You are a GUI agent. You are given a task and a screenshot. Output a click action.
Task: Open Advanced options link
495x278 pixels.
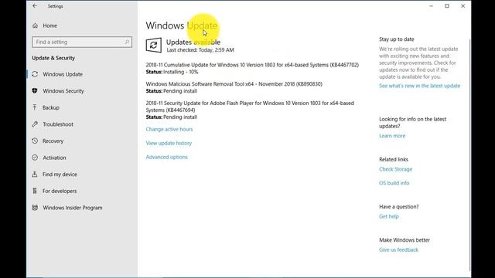(x=167, y=157)
